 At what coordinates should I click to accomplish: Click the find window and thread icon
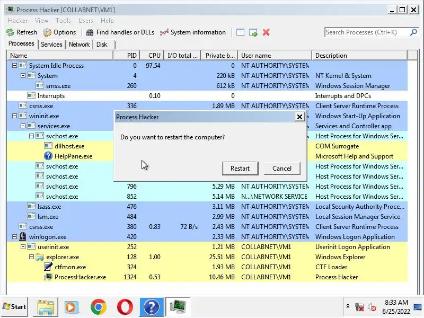253,32
